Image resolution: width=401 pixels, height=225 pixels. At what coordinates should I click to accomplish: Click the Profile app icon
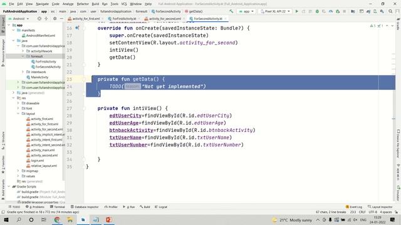point(331,11)
